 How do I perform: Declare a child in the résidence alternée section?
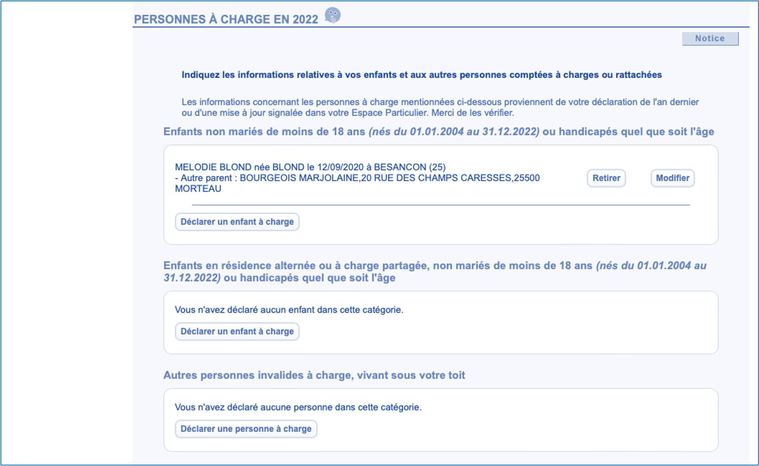(237, 332)
